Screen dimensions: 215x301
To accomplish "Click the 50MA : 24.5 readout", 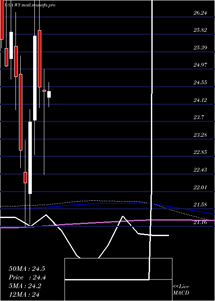I will (x=27, y=269).
